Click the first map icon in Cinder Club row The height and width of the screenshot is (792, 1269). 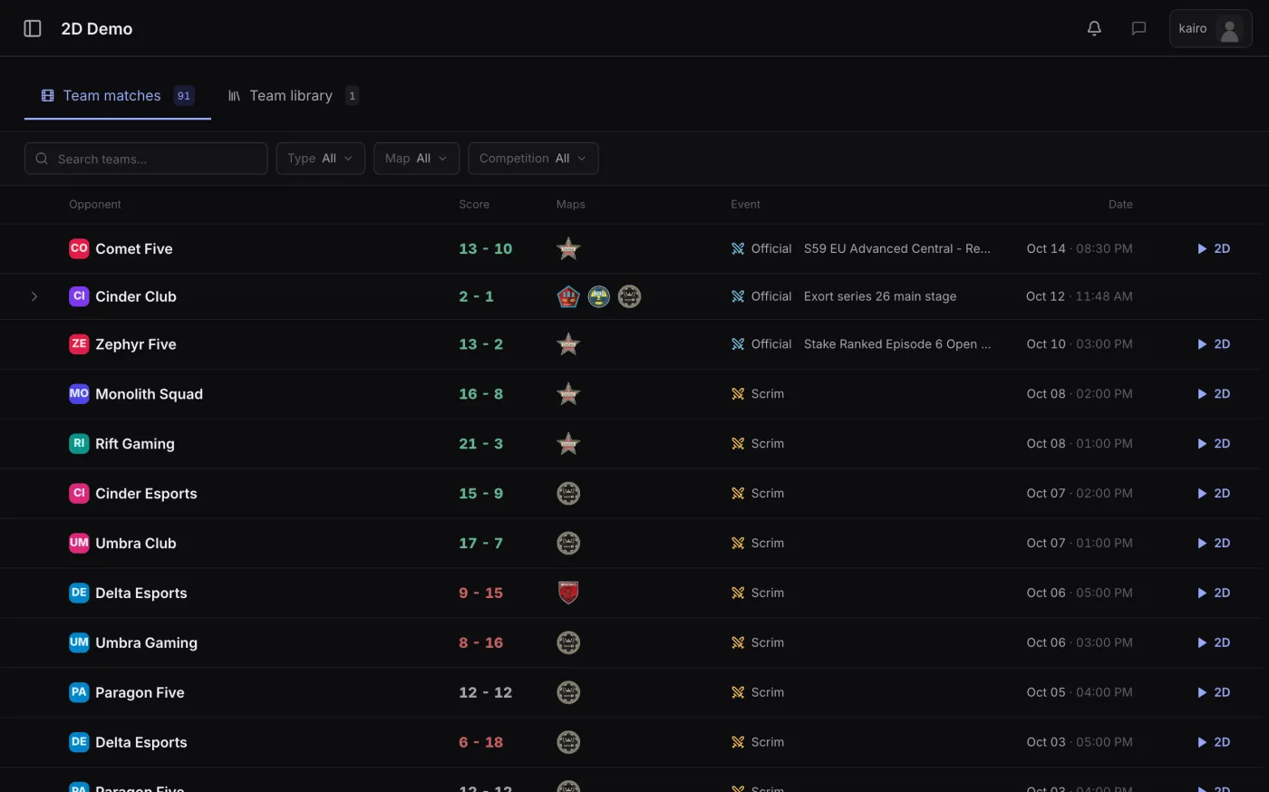coord(568,296)
